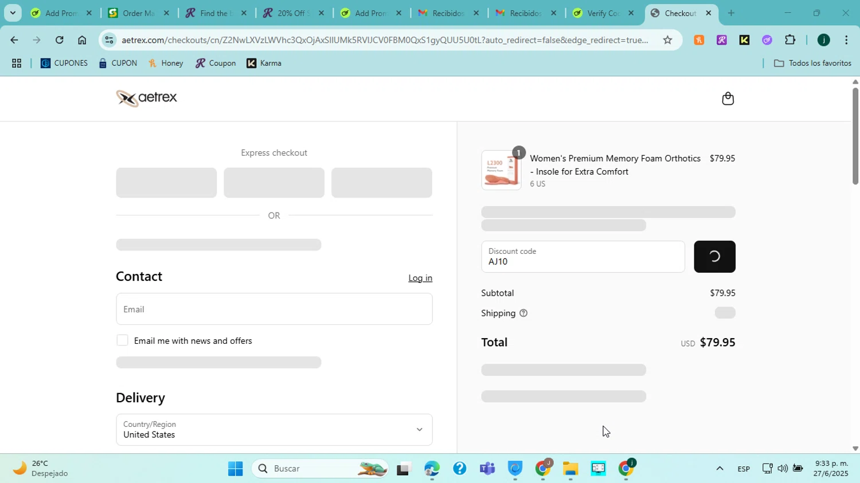Open the CUPON bookmark
This screenshot has width=860, height=483.
[x=118, y=63]
